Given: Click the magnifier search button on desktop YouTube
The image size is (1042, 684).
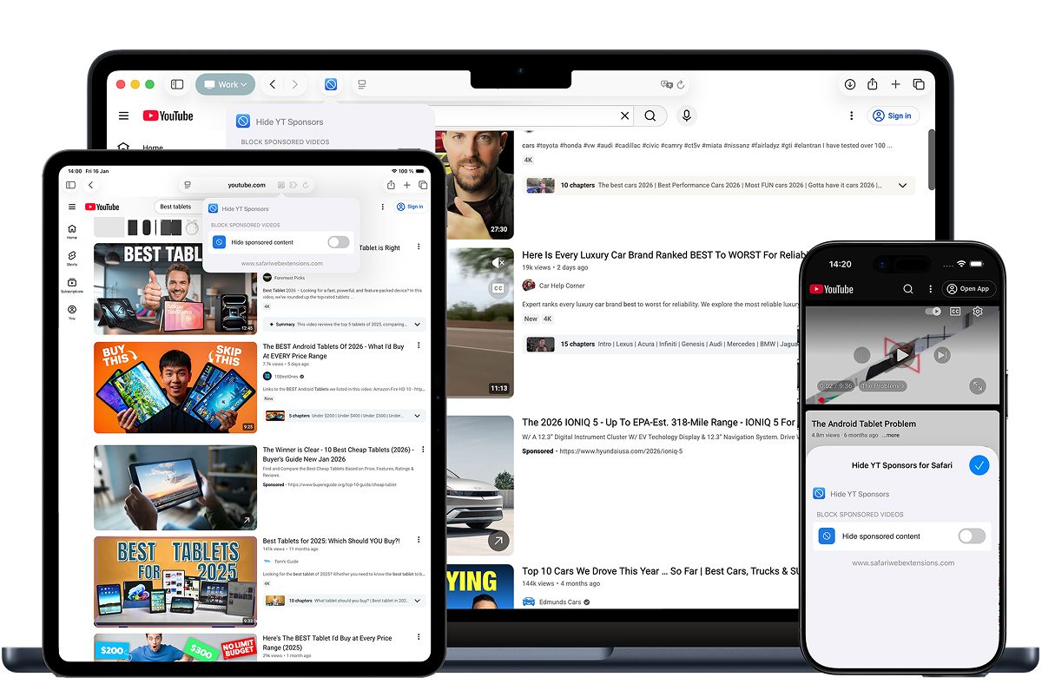Looking at the screenshot, I should pyautogui.click(x=650, y=115).
